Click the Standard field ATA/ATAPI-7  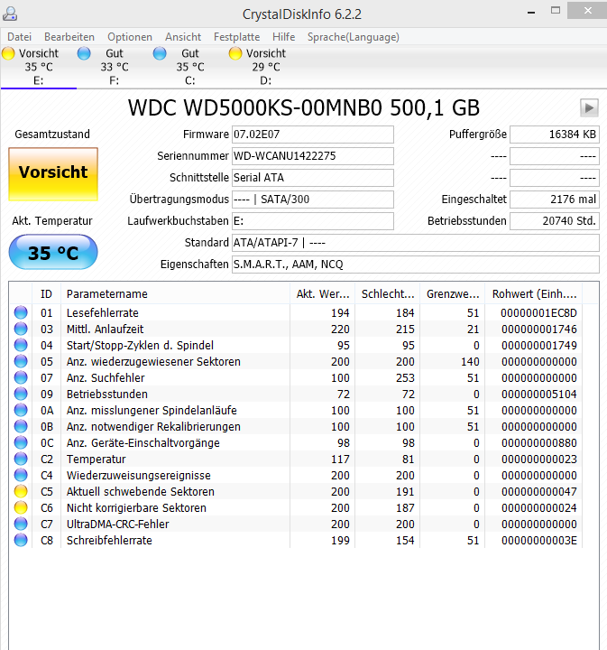(x=415, y=243)
